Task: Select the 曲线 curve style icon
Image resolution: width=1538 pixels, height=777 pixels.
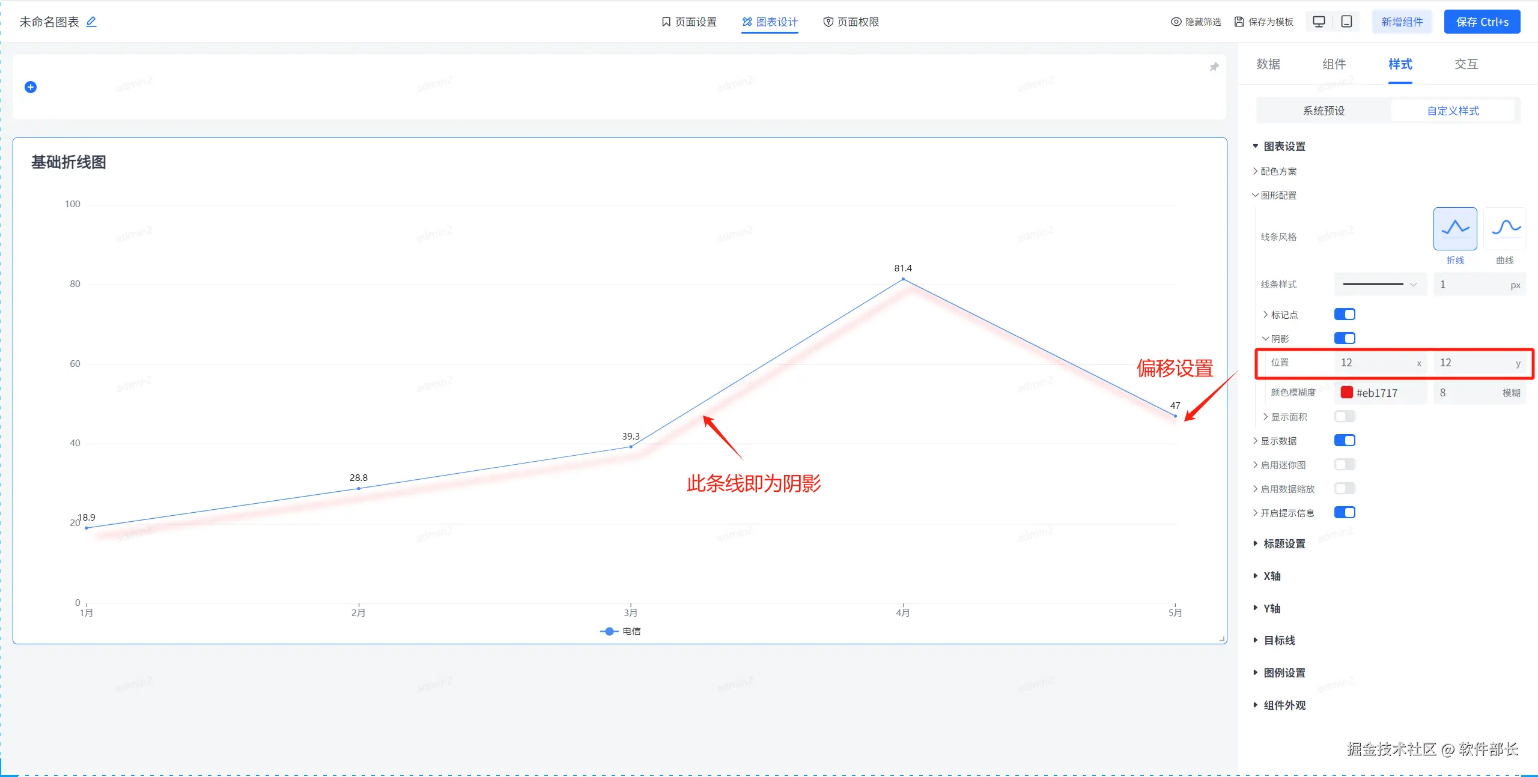Action: (1505, 229)
